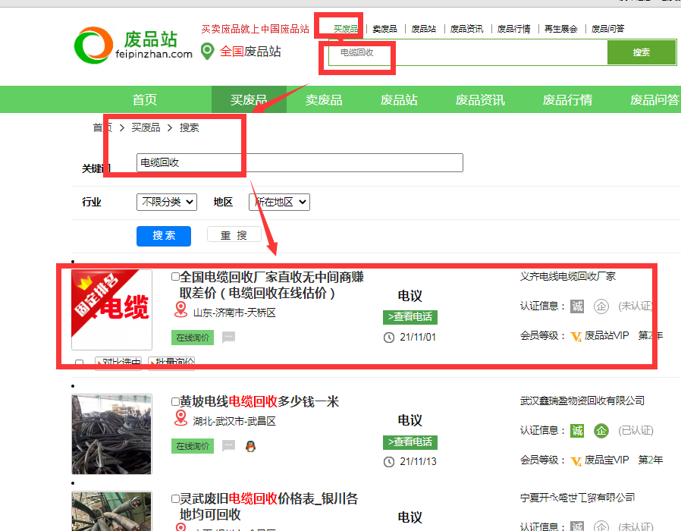Click the QQ penguin icon in the 黄陂电线 listing
This screenshot has height=531, width=681.
coord(250,446)
